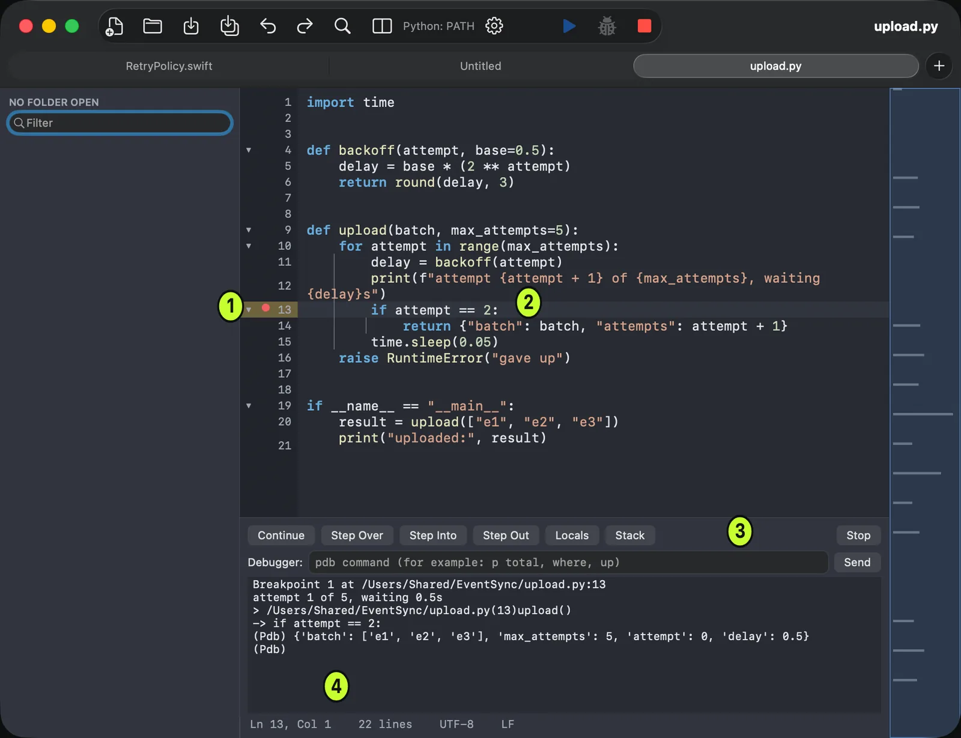Click the code minimap on the right
The width and height of the screenshot is (961, 738).
click(924, 412)
